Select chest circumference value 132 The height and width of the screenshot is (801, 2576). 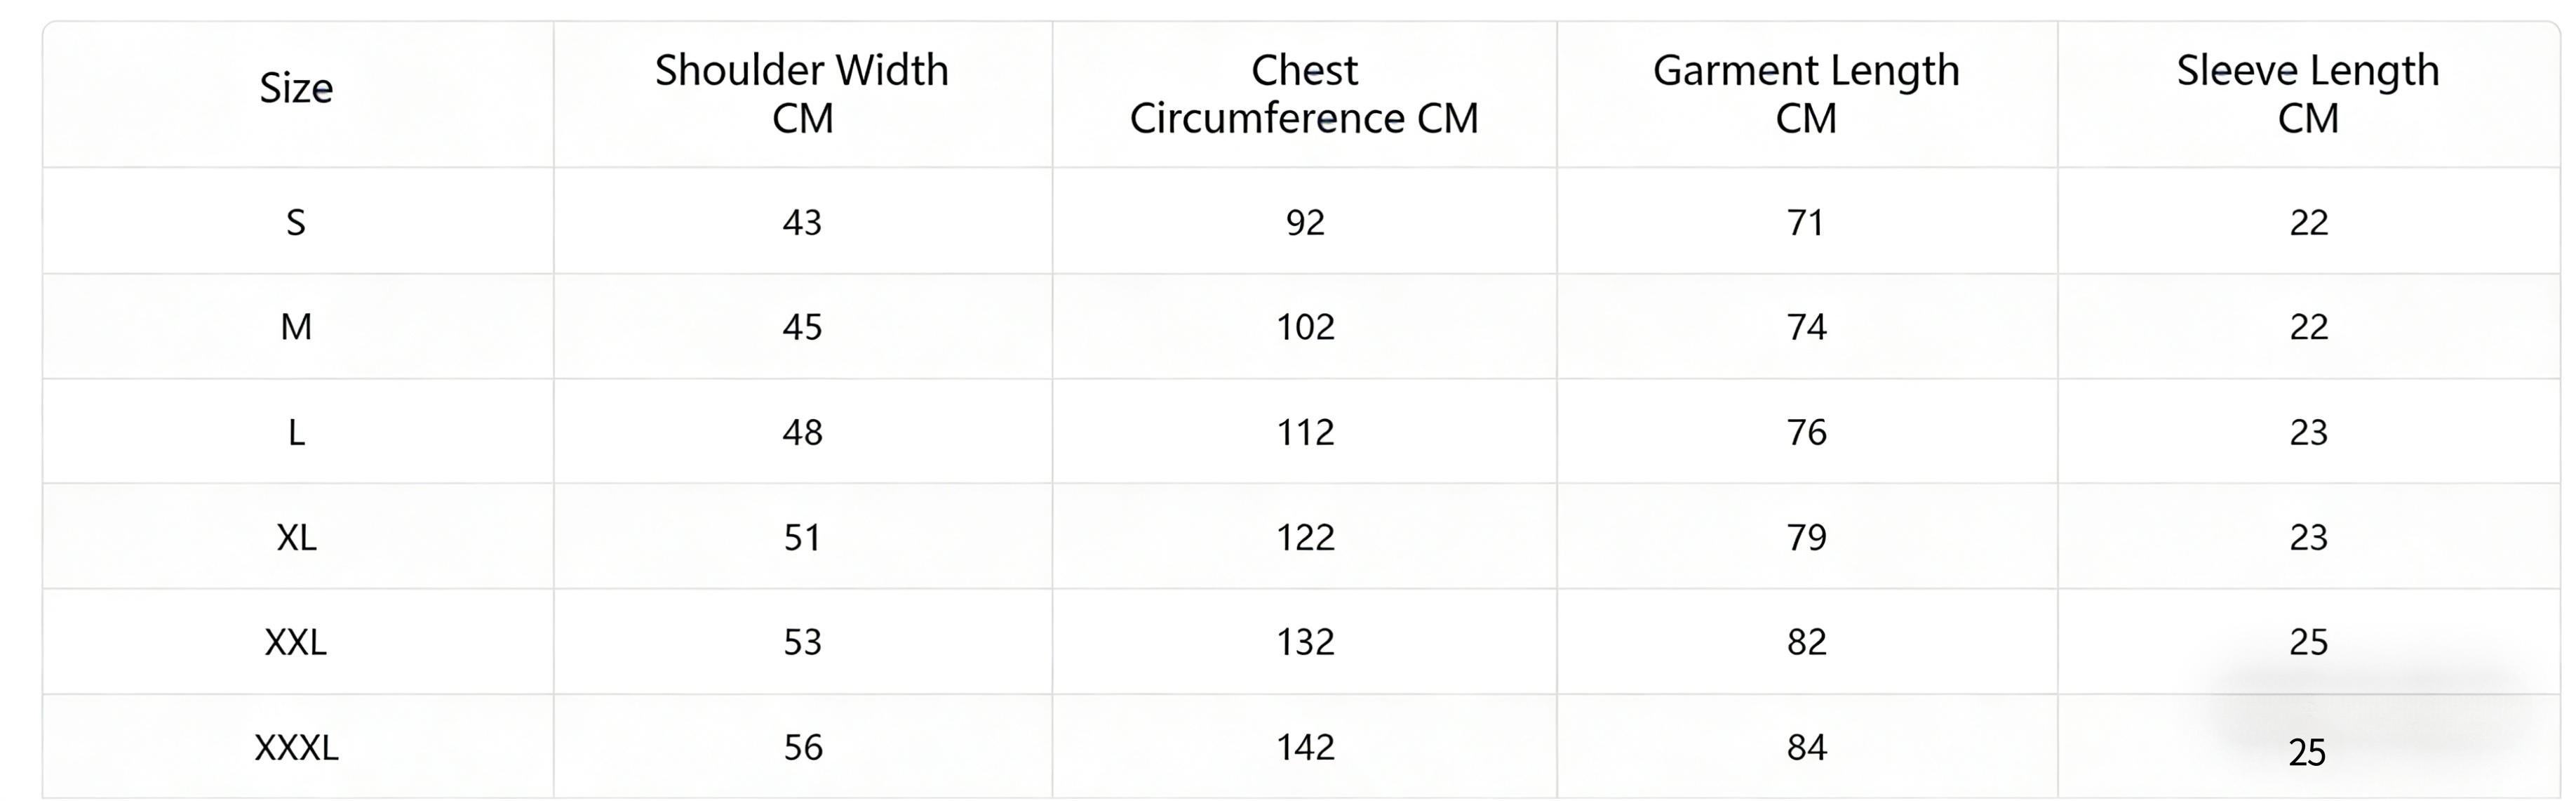[x=1305, y=642]
